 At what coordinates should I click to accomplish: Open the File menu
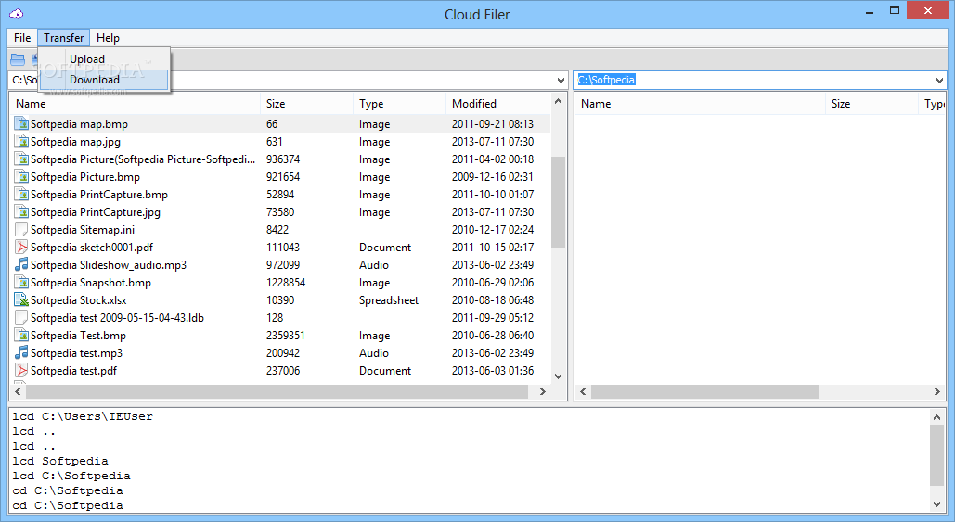[x=22, y=38]
